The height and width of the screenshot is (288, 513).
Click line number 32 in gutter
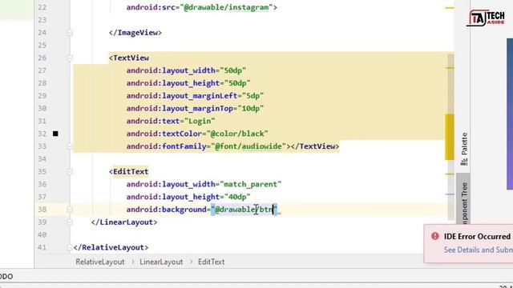[x=42, y=134]
